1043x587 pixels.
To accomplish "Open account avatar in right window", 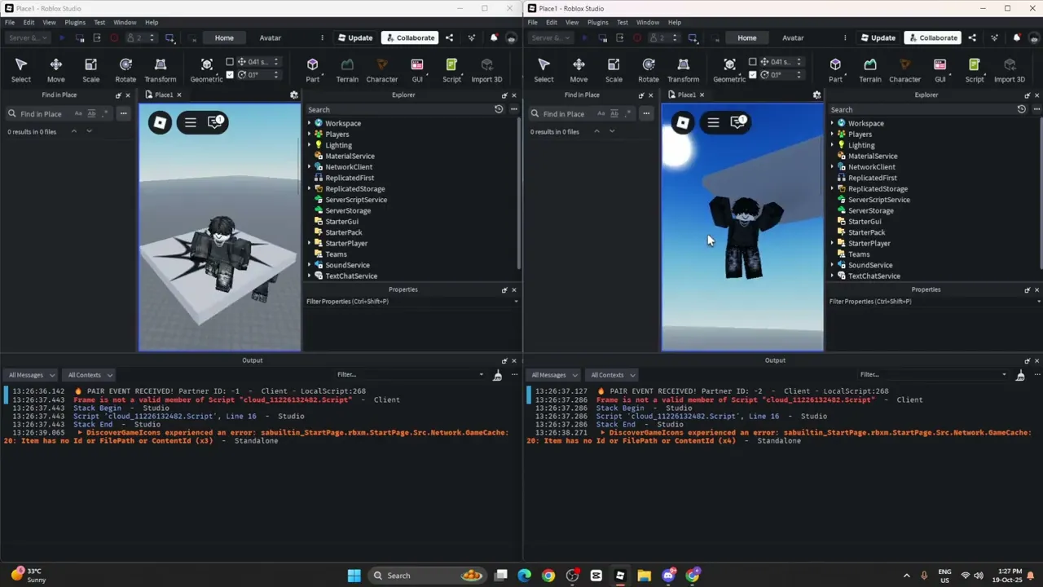I will [1034, 38].
